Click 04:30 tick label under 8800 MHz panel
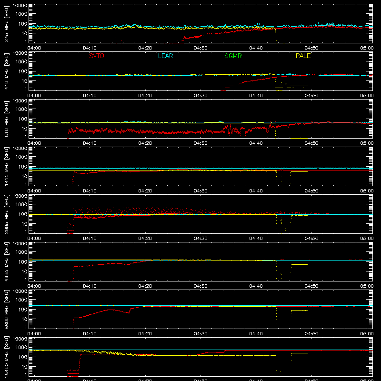This screenshot has height=381, width=381. pyautogui.click(x=201, y=334)
